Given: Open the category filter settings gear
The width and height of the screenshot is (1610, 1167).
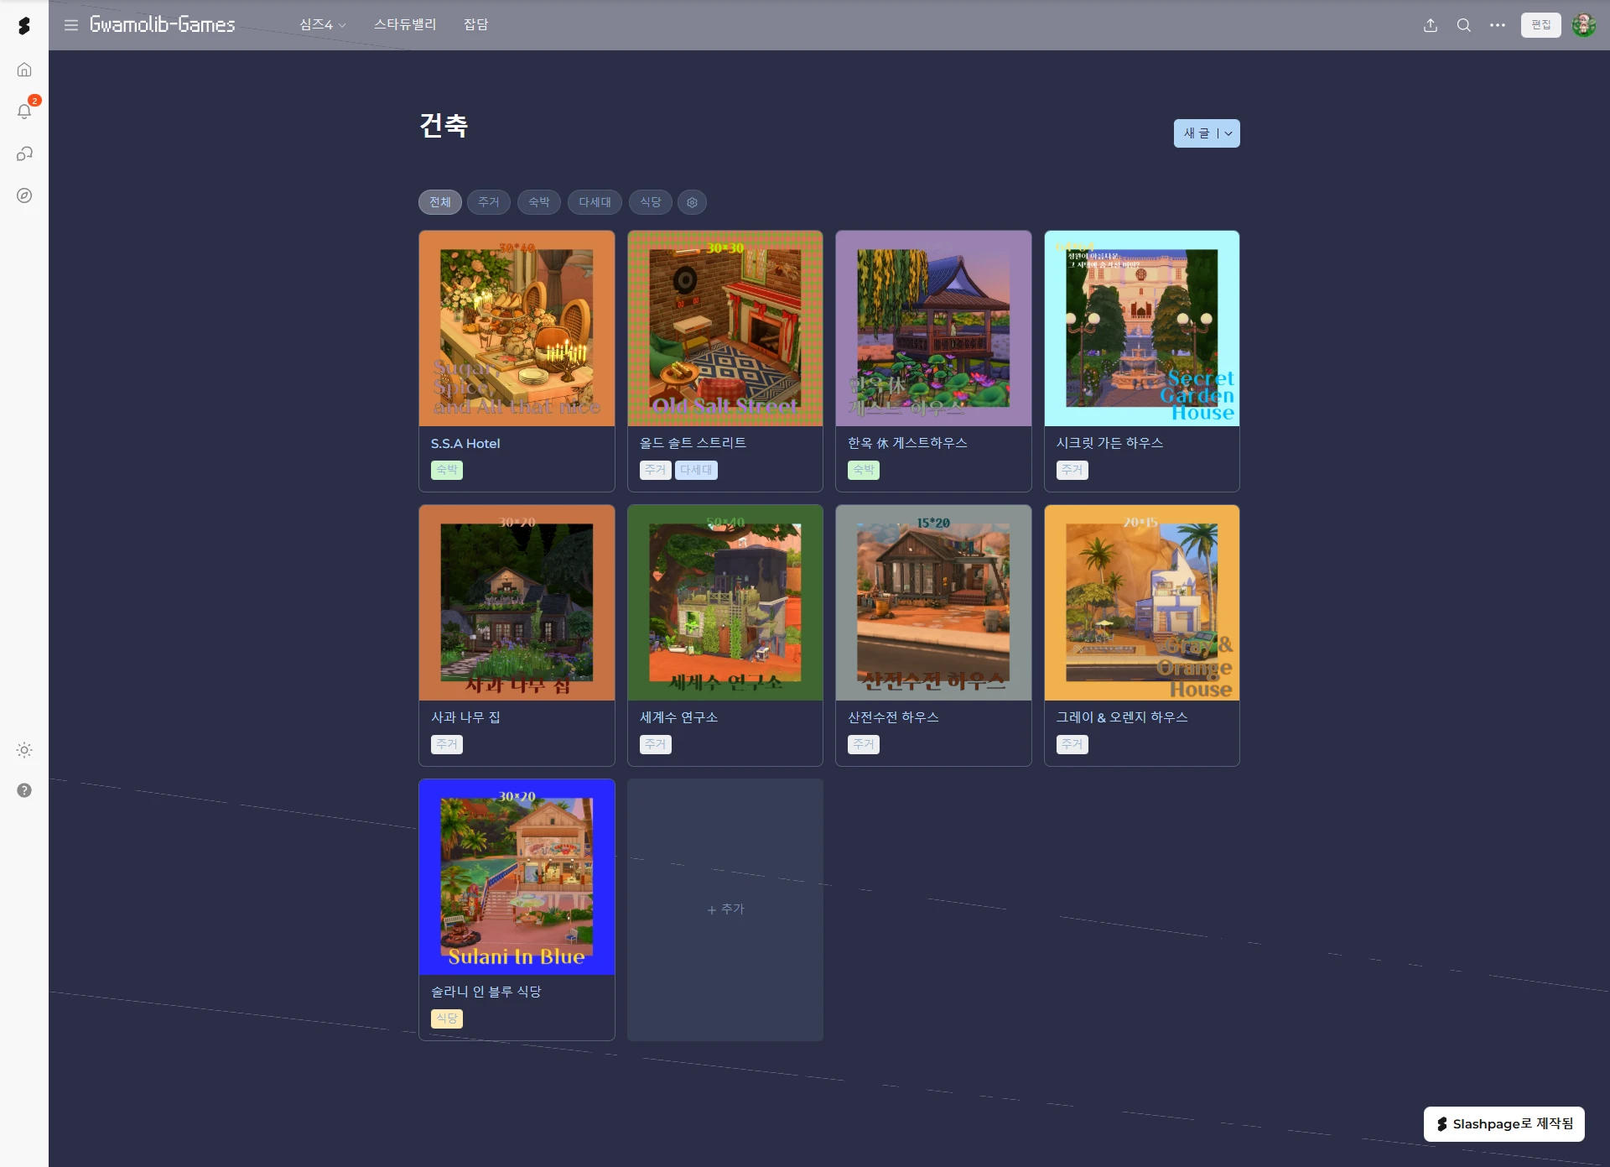Looking at the screenshot, I should click(692, 202).
